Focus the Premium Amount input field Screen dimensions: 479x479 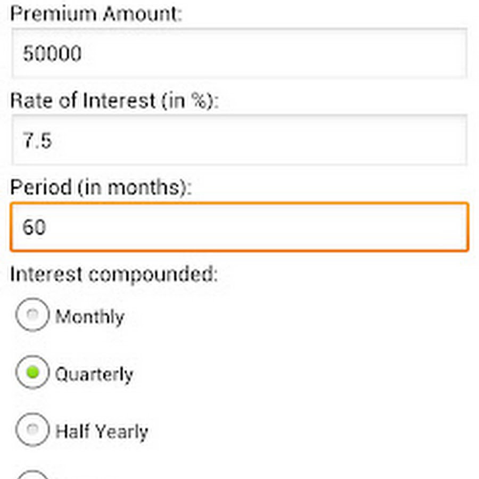239,53
